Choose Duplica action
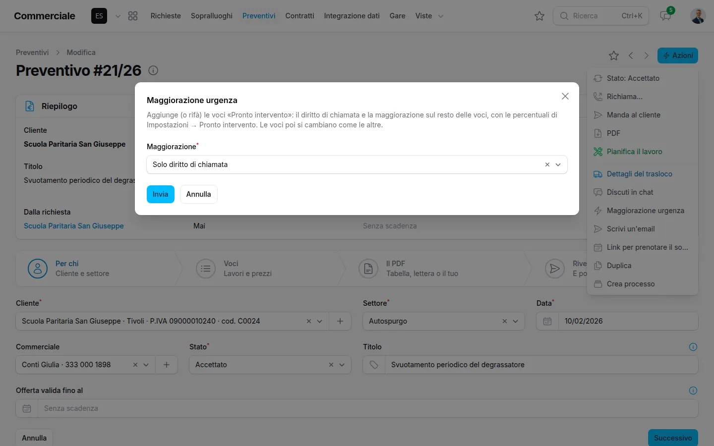This screenshot has width=714, height=446. [643, 266]
